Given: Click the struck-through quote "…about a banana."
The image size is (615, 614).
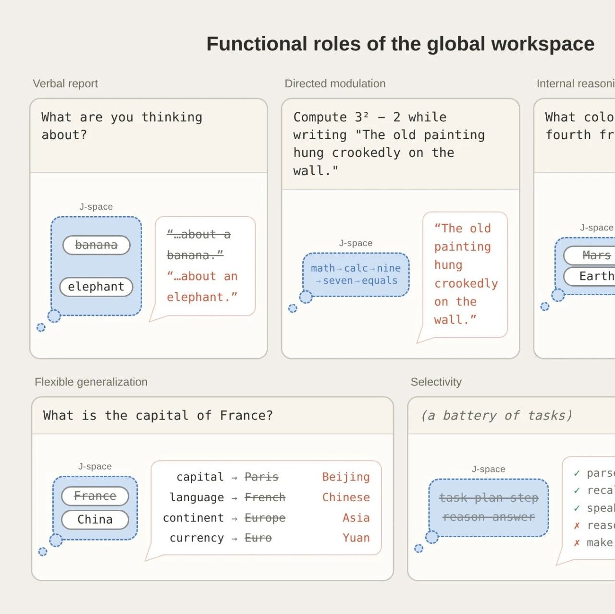Looking at the screenshot, I should pos(198,244).
